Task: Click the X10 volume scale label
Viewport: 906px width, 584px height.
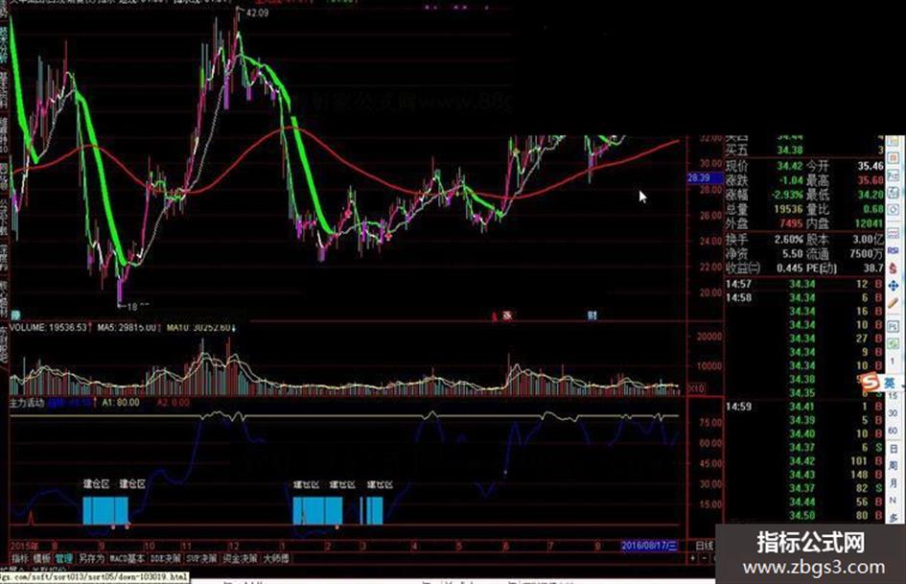Action: coord(697,388)
